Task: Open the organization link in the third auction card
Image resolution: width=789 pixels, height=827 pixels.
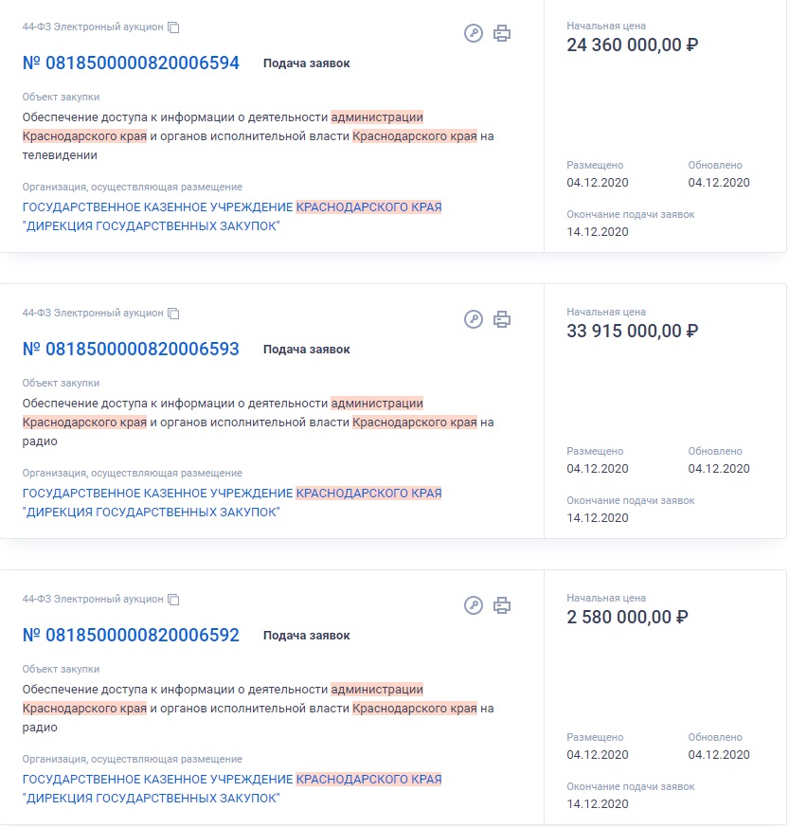Action: pos(232,788)
